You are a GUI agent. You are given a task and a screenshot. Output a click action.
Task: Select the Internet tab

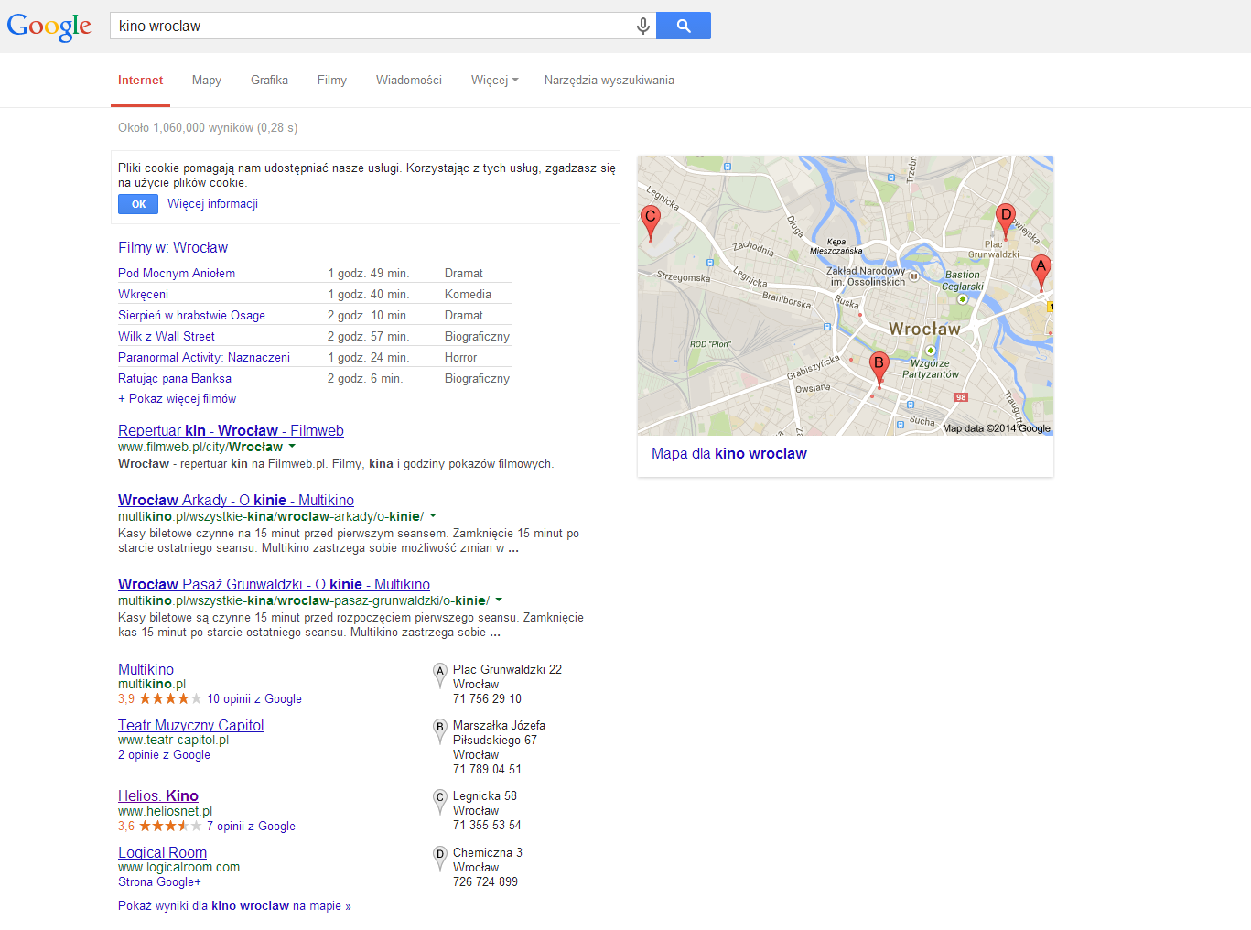point(140,81)
